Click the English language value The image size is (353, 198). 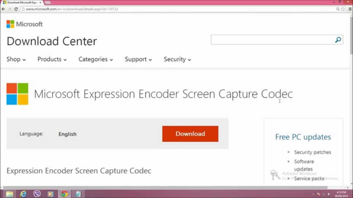pos(68,134)
